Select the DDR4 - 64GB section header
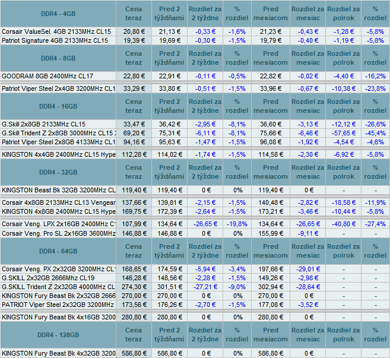Screen dimensions: 390x358 click(x=58, y=251)
